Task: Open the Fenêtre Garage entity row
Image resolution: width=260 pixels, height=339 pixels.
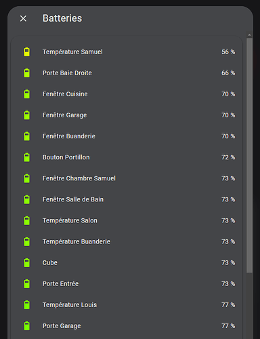Action: (127, 115)
